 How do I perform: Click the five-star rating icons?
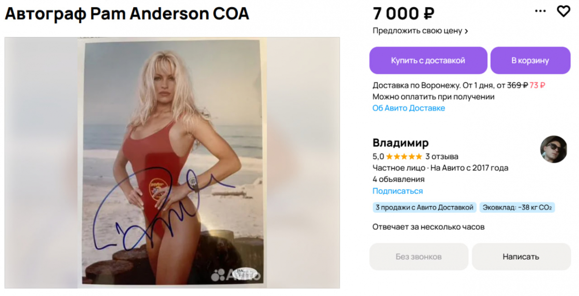404,156
